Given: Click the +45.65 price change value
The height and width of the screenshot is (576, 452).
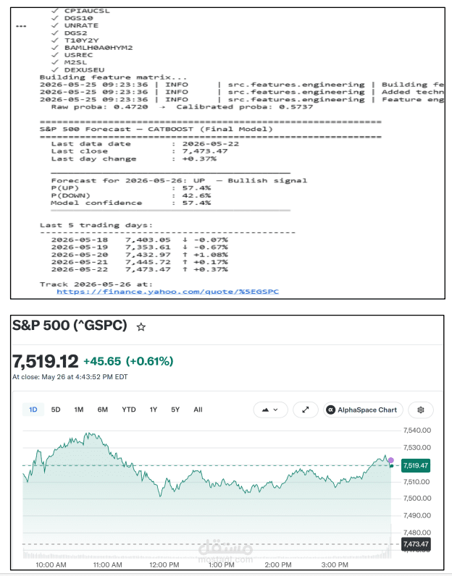Looking at the screenshot, I should [102, 362].
